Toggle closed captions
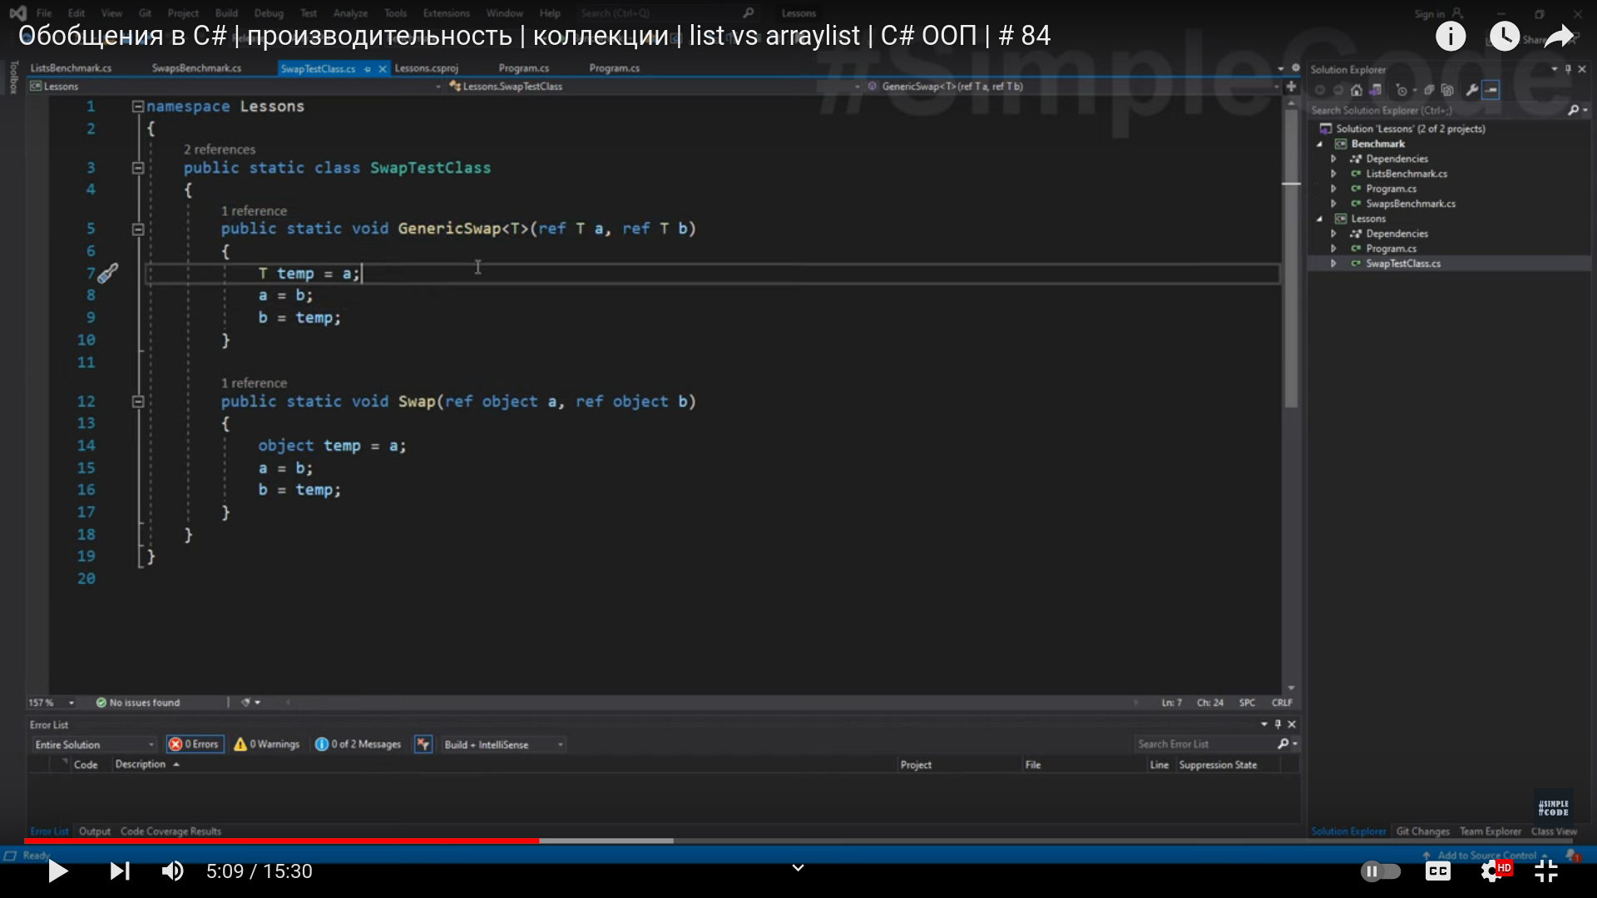This screenshot has height=898, width=1597. tap(1437, 871)
